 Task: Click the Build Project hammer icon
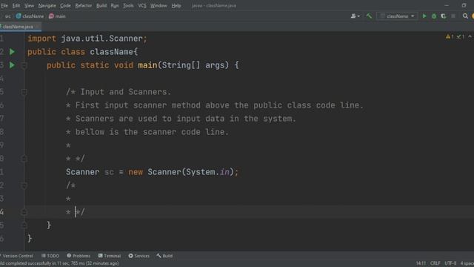click(369, 16)
